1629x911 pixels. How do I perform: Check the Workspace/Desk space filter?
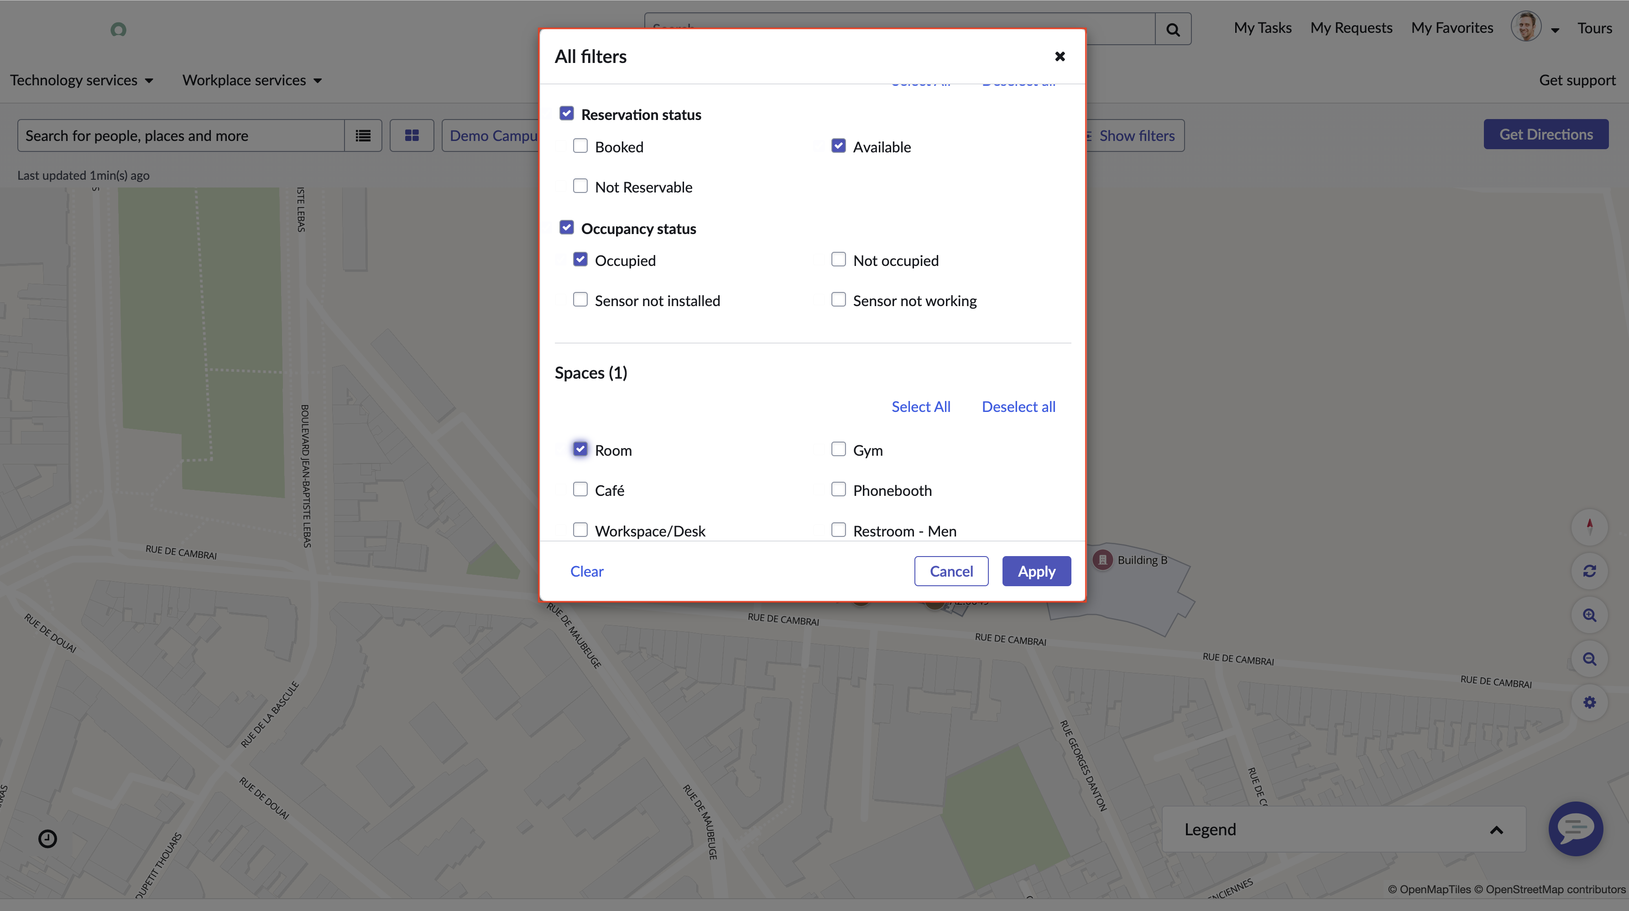580,530
